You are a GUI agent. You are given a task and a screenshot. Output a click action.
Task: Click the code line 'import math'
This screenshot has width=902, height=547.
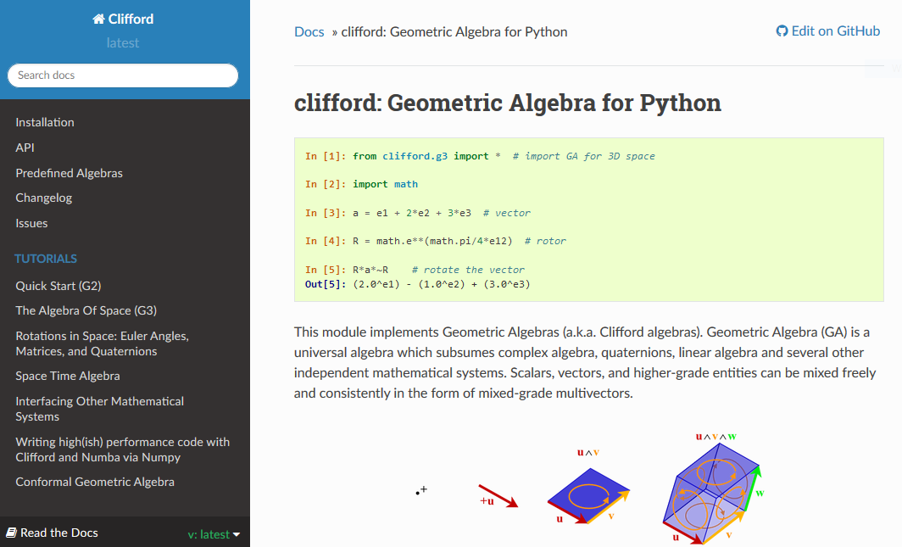click(x=385, y=184)
